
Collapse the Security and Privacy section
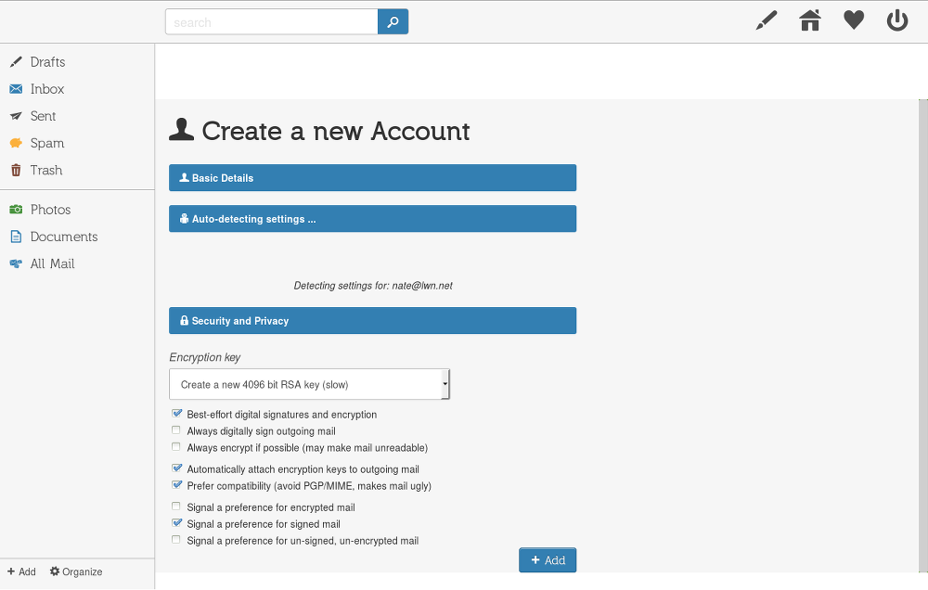pos(372,321)
